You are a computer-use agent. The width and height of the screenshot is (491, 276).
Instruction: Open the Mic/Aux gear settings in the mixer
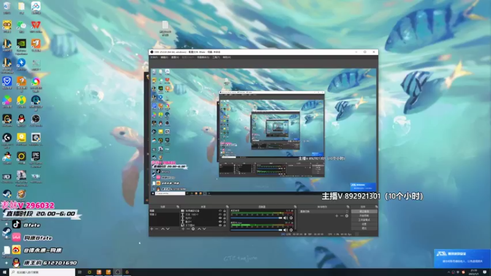point(291,230)
